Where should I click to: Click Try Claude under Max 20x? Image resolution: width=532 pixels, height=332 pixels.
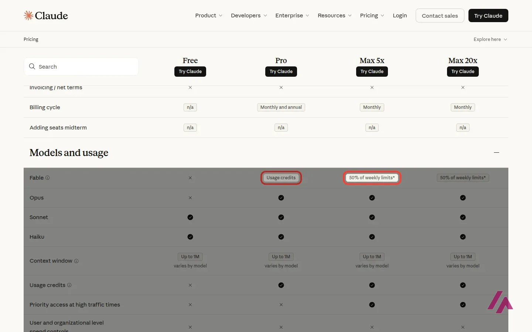(463, 72)
